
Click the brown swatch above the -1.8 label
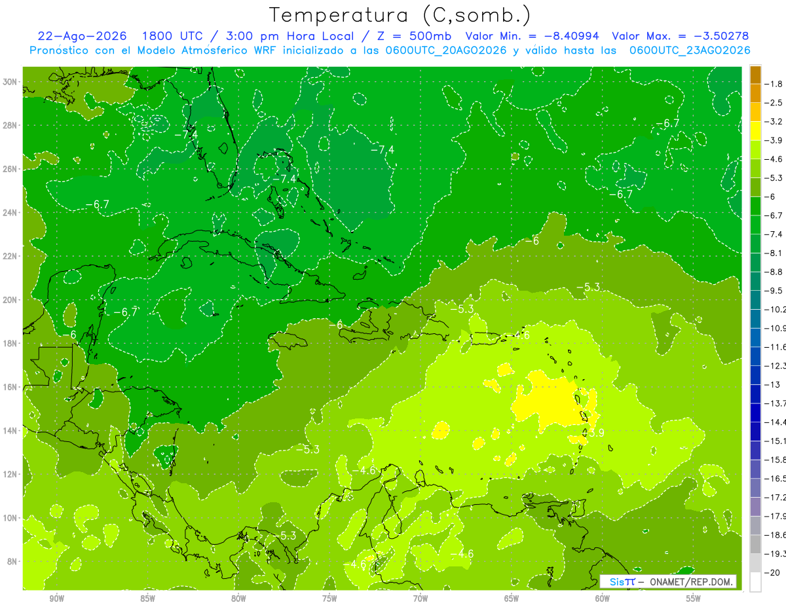tap(755, 75)
